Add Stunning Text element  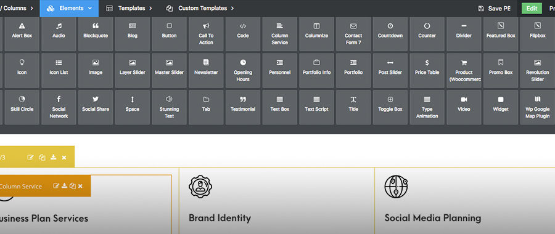(x=169, y=108)
